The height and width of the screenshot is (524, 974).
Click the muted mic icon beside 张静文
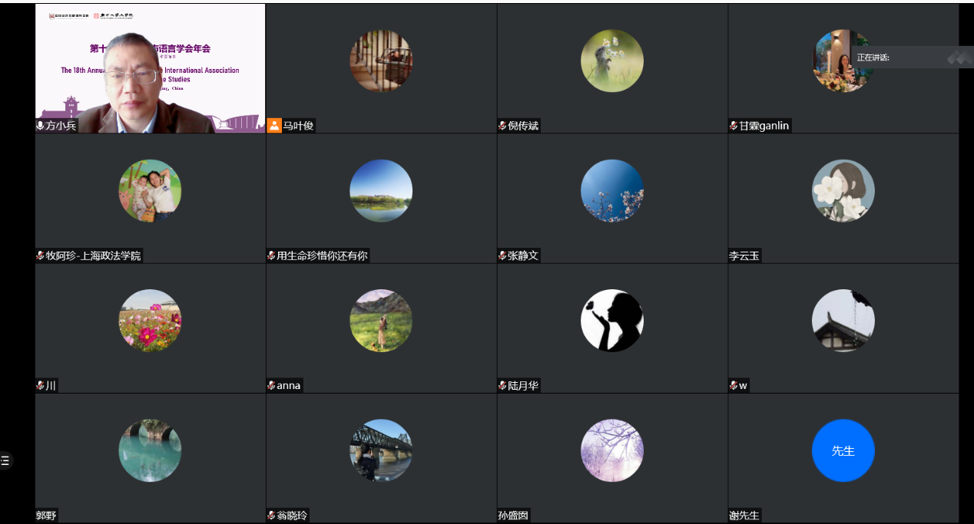(x=502, y=256)
